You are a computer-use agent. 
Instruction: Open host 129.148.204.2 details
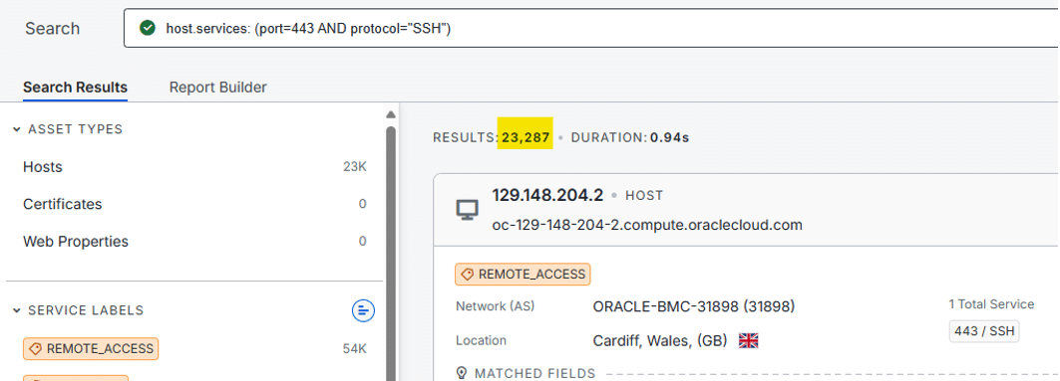[547, 196]
